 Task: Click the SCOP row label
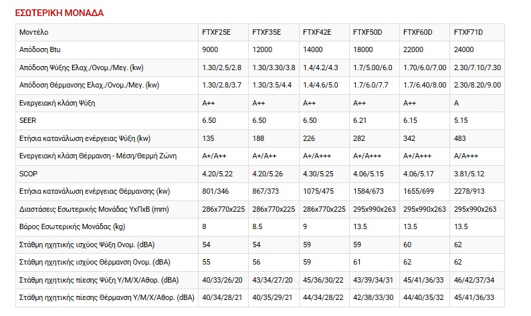pyautogui.click(x=29, y=174)
